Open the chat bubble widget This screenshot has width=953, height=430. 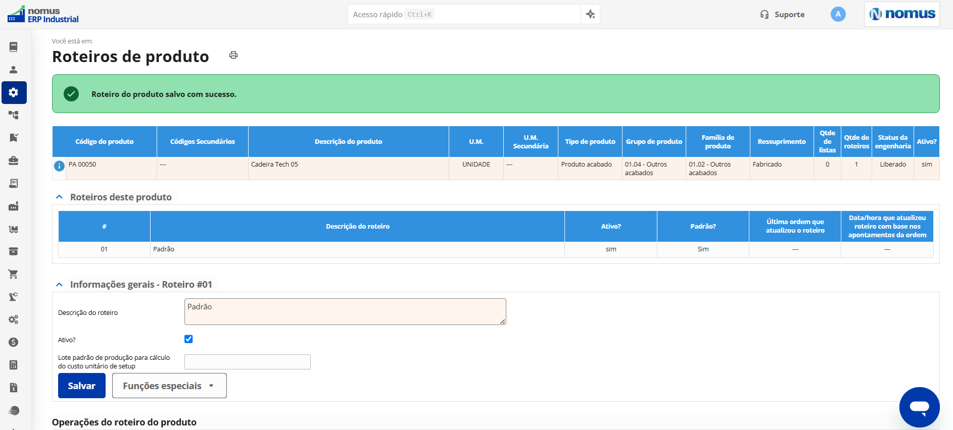tap(919, 407)
